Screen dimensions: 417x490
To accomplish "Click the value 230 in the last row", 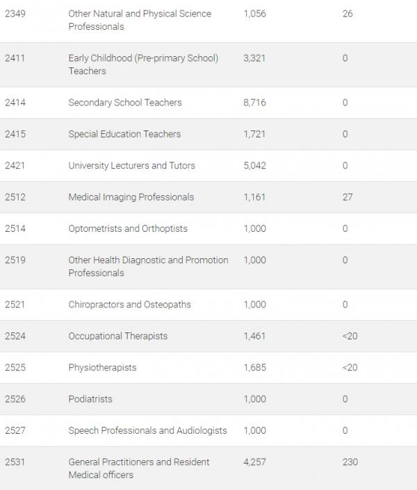I will pyautogui.click(x=350, y=462).
